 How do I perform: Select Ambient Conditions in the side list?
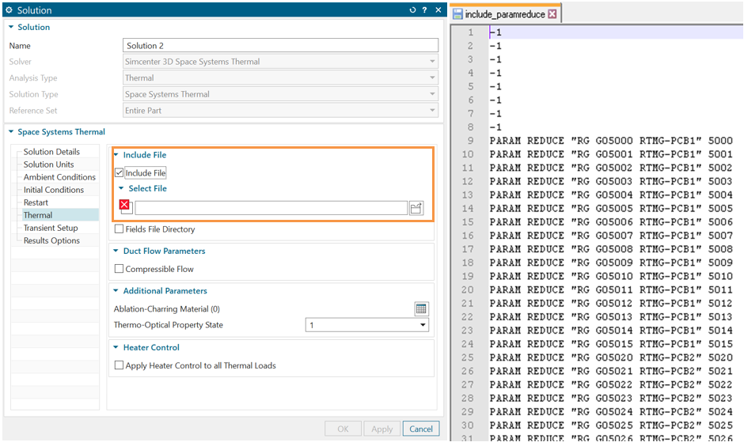59,177
